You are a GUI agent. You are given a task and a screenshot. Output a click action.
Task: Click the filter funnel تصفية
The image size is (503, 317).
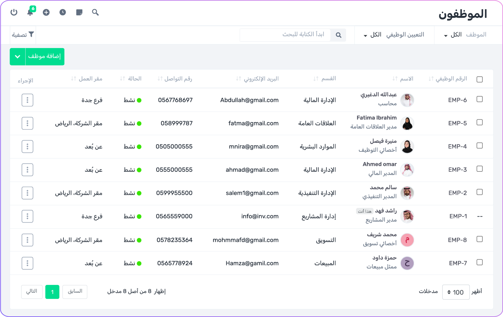(23, 35)
